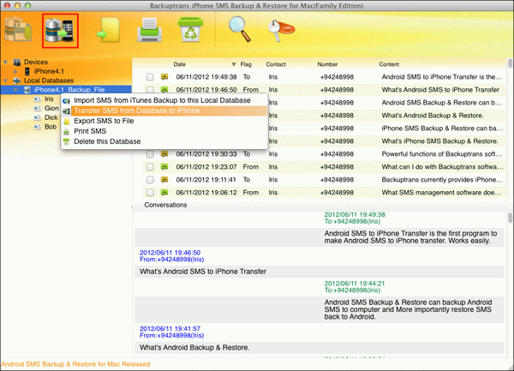Click the Export SMS to file toolbar icon
514x371 pixels.
click(x=109, y=31)
